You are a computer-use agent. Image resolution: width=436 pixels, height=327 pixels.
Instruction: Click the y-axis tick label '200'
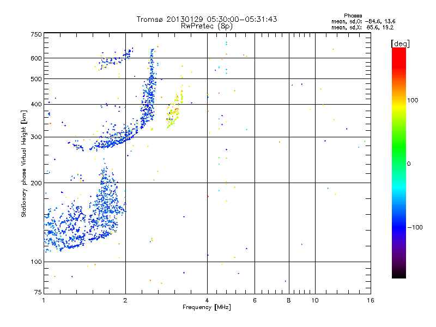(36, 183)
